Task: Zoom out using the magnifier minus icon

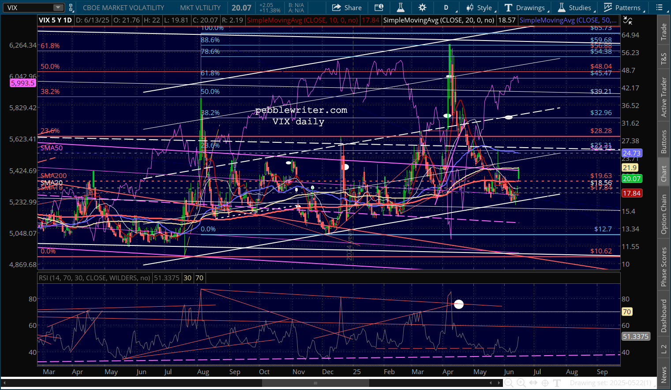Action: [x=509, y=383]
